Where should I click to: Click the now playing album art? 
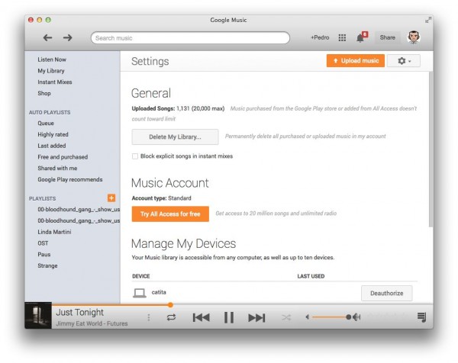tap(38, 316)
